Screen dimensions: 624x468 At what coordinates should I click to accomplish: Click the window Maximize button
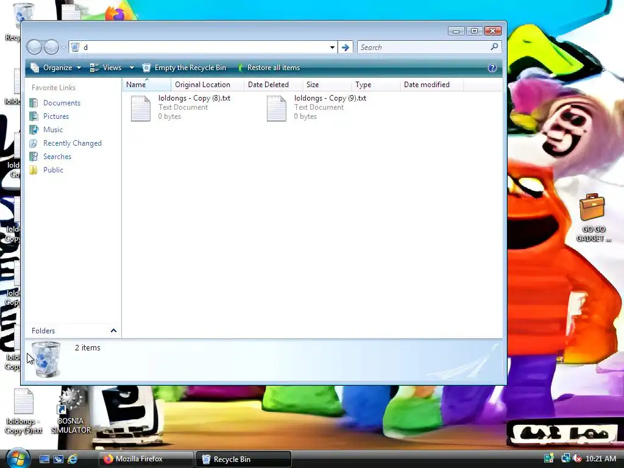coord(474,30)
